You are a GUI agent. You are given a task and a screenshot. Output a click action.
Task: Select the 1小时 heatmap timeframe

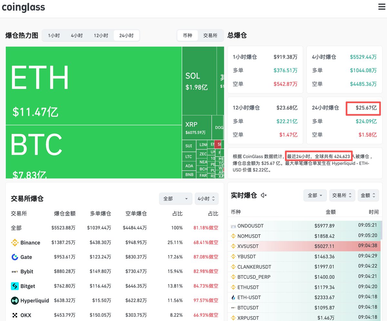pos(54,35)
